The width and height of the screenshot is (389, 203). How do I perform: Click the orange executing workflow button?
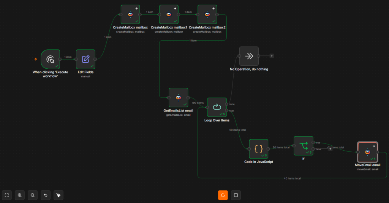pos(223,195)
